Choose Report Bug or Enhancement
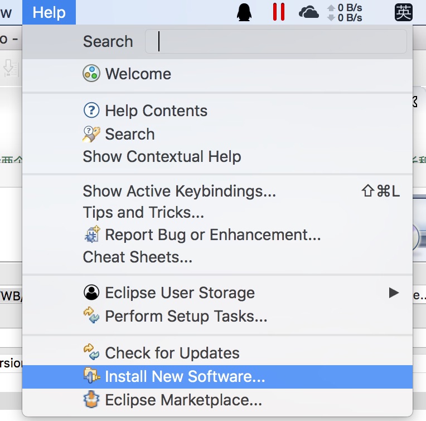 coord(217,235)
